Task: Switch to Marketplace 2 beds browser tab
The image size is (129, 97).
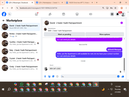Action: 49,3
